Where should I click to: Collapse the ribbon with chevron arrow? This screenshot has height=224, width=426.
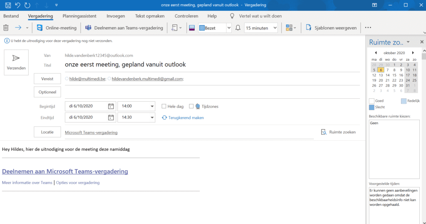424,32
